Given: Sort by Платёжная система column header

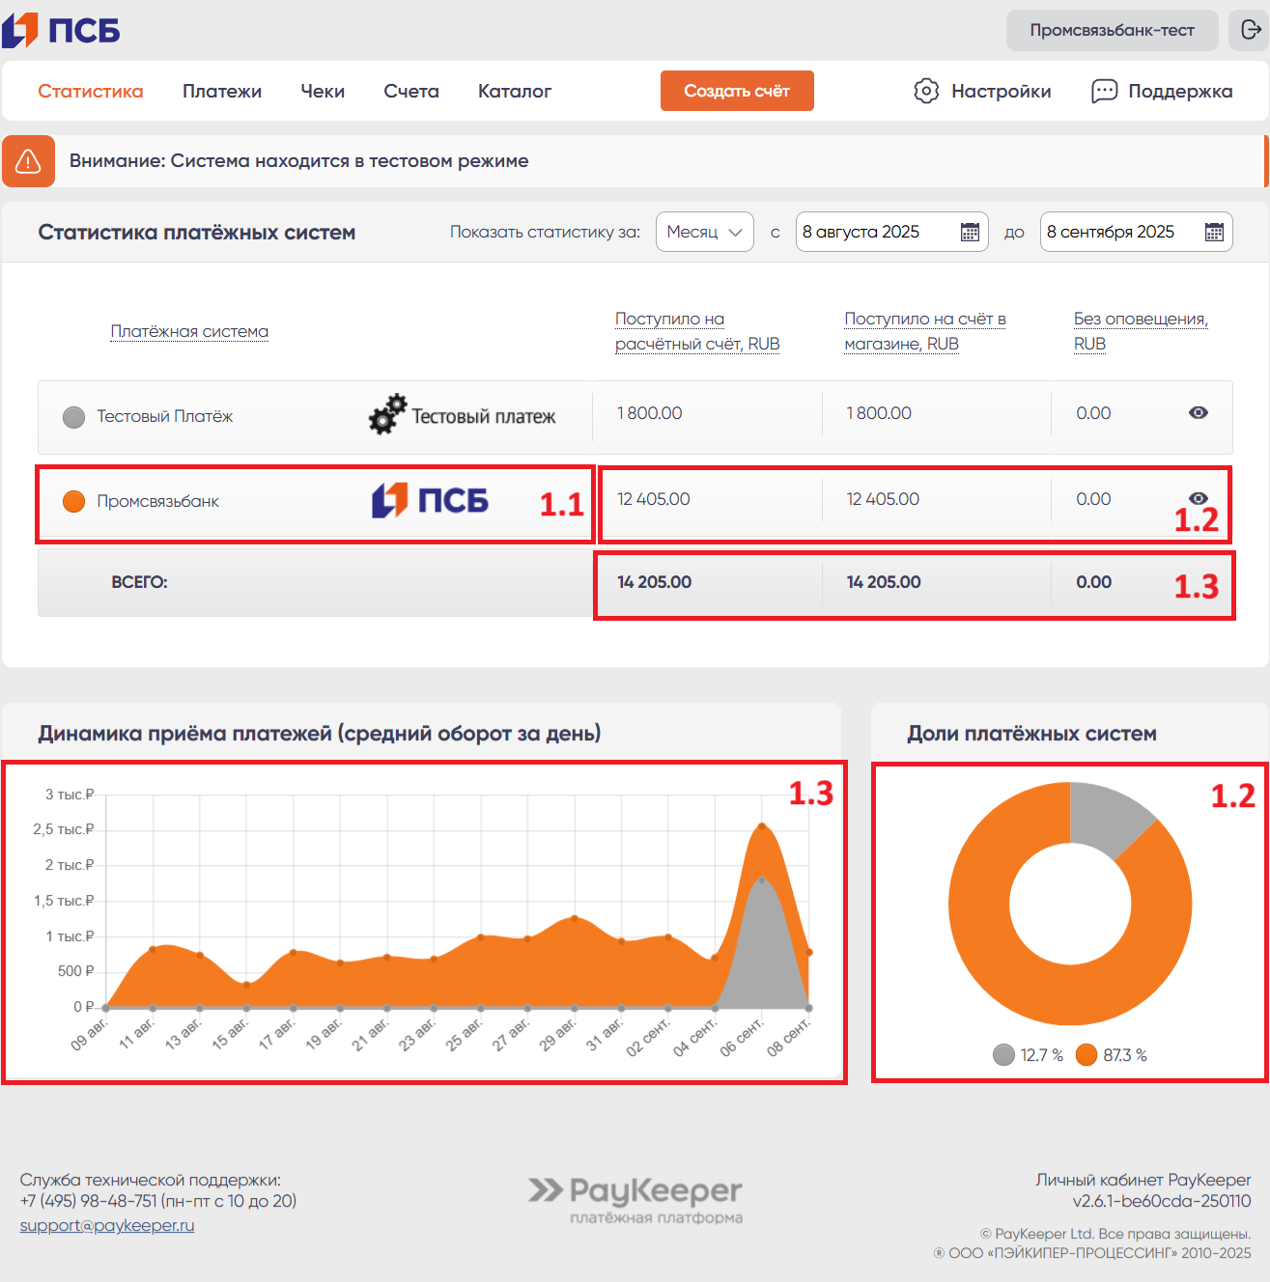Looking at the screenshot, I should click(189, 331).
